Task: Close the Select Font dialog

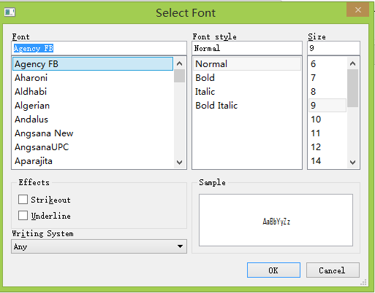Action: coord(357,9)
